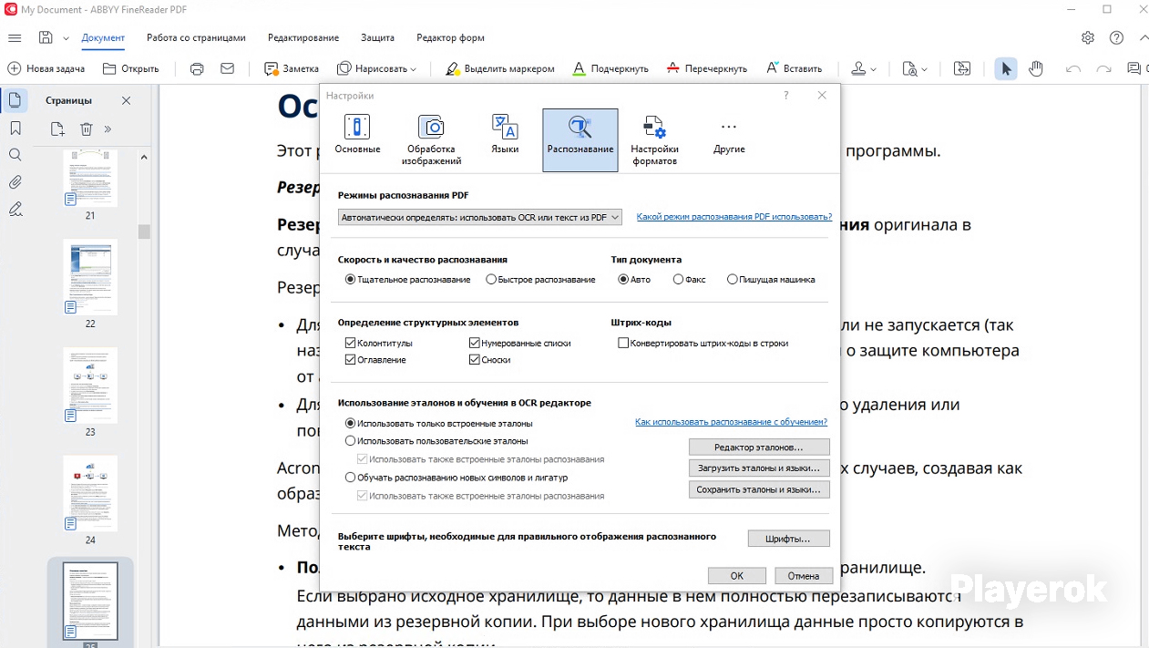Confirm the settings dialog with OK
Screen dimensions: 1149x648
[x=736, y=576]
